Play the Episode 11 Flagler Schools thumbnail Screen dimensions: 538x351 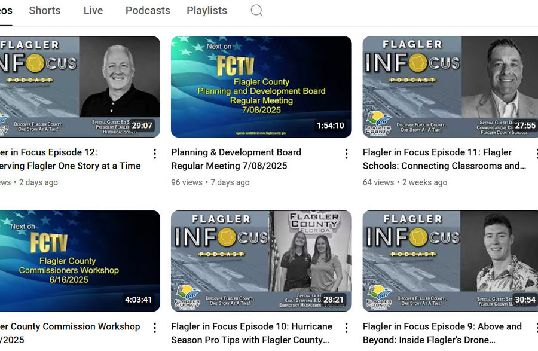point(450,87)
